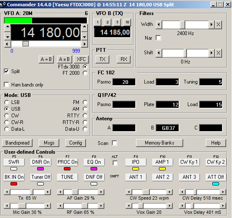Select the CW mode radio button
The width and height of the screenshot is (232, 218).
[7, 116]
